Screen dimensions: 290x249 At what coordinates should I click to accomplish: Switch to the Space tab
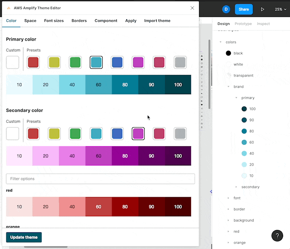[x=30, y=21]
